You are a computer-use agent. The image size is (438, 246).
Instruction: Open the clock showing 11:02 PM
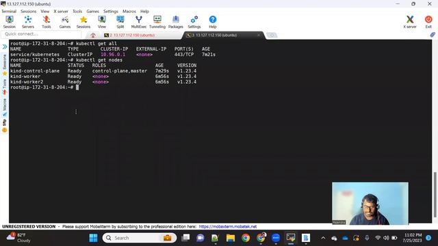[x=412, y=238]
